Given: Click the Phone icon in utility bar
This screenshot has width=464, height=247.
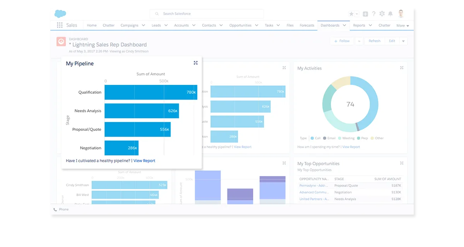Looking at the screenshot, I should coord(55,210).
